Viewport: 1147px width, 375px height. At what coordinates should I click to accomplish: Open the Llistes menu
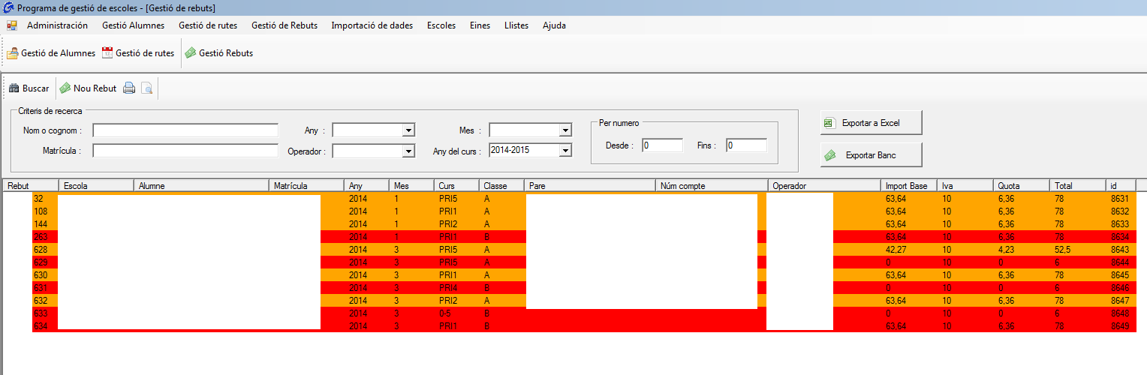click(516, 25)
